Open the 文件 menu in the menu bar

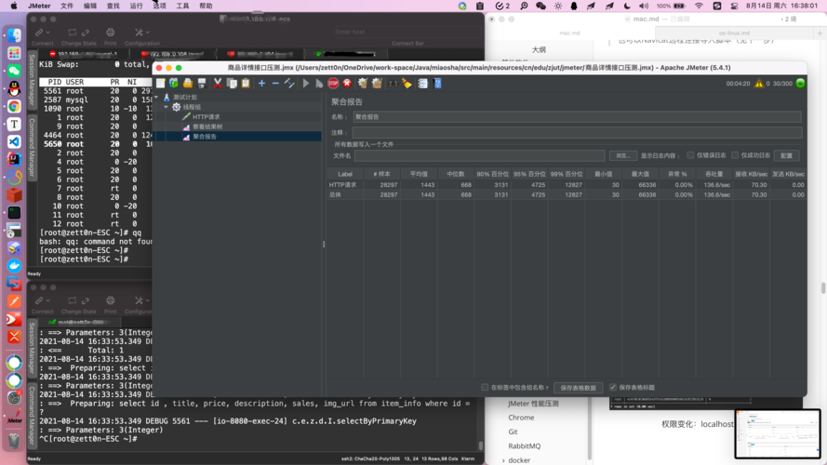pos(67,6)
